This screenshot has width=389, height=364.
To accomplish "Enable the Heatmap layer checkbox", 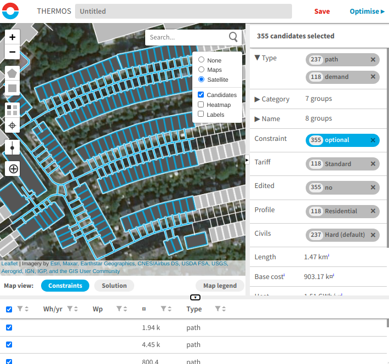I will pos(201,105).
